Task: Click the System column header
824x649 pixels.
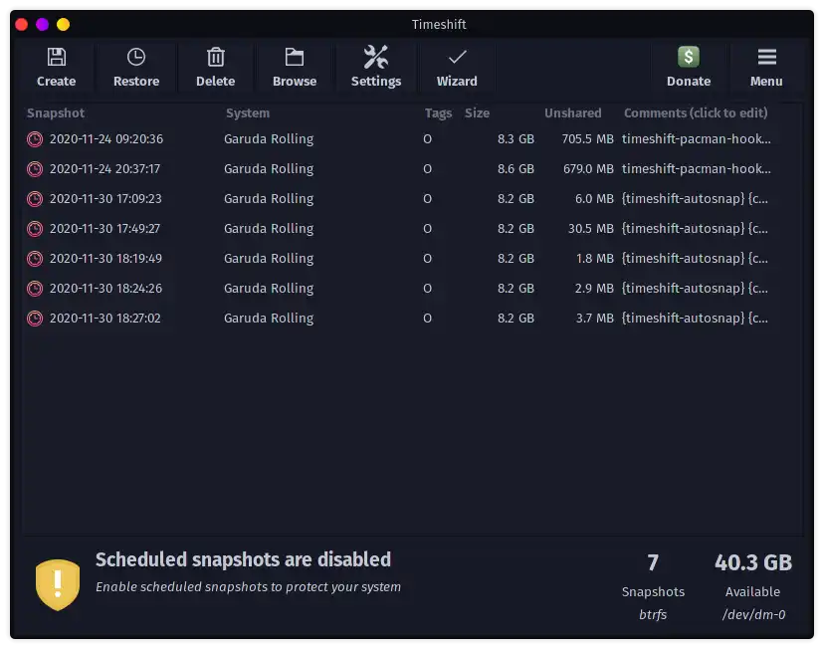Action: tap(248, 113)
